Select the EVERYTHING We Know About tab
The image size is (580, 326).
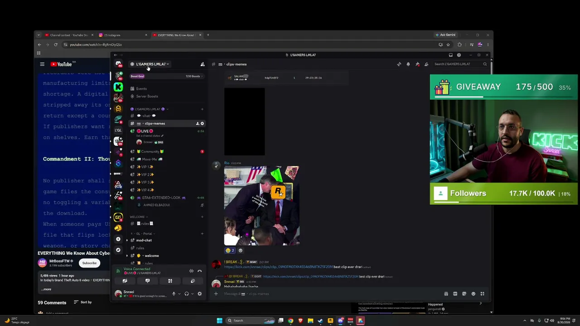coord(177,35)
